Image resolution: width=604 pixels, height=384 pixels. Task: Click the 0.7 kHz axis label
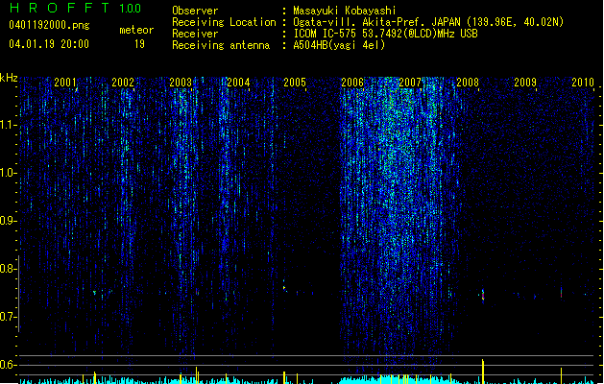pos(8,317)
